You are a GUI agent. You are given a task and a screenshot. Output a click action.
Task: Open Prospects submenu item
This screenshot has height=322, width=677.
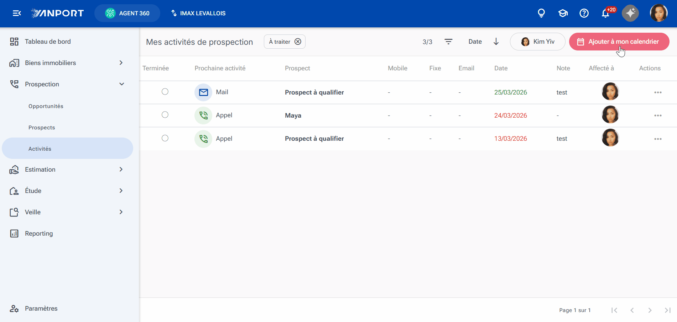pos(42,128)
